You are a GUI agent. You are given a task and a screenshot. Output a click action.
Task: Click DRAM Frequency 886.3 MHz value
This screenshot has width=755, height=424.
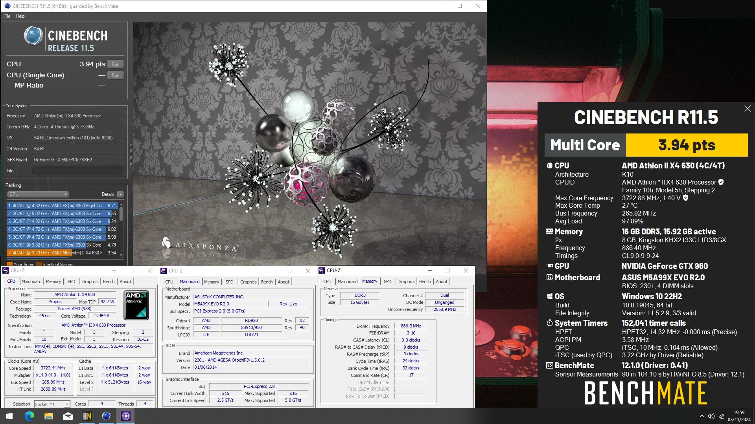click(411, 326)
